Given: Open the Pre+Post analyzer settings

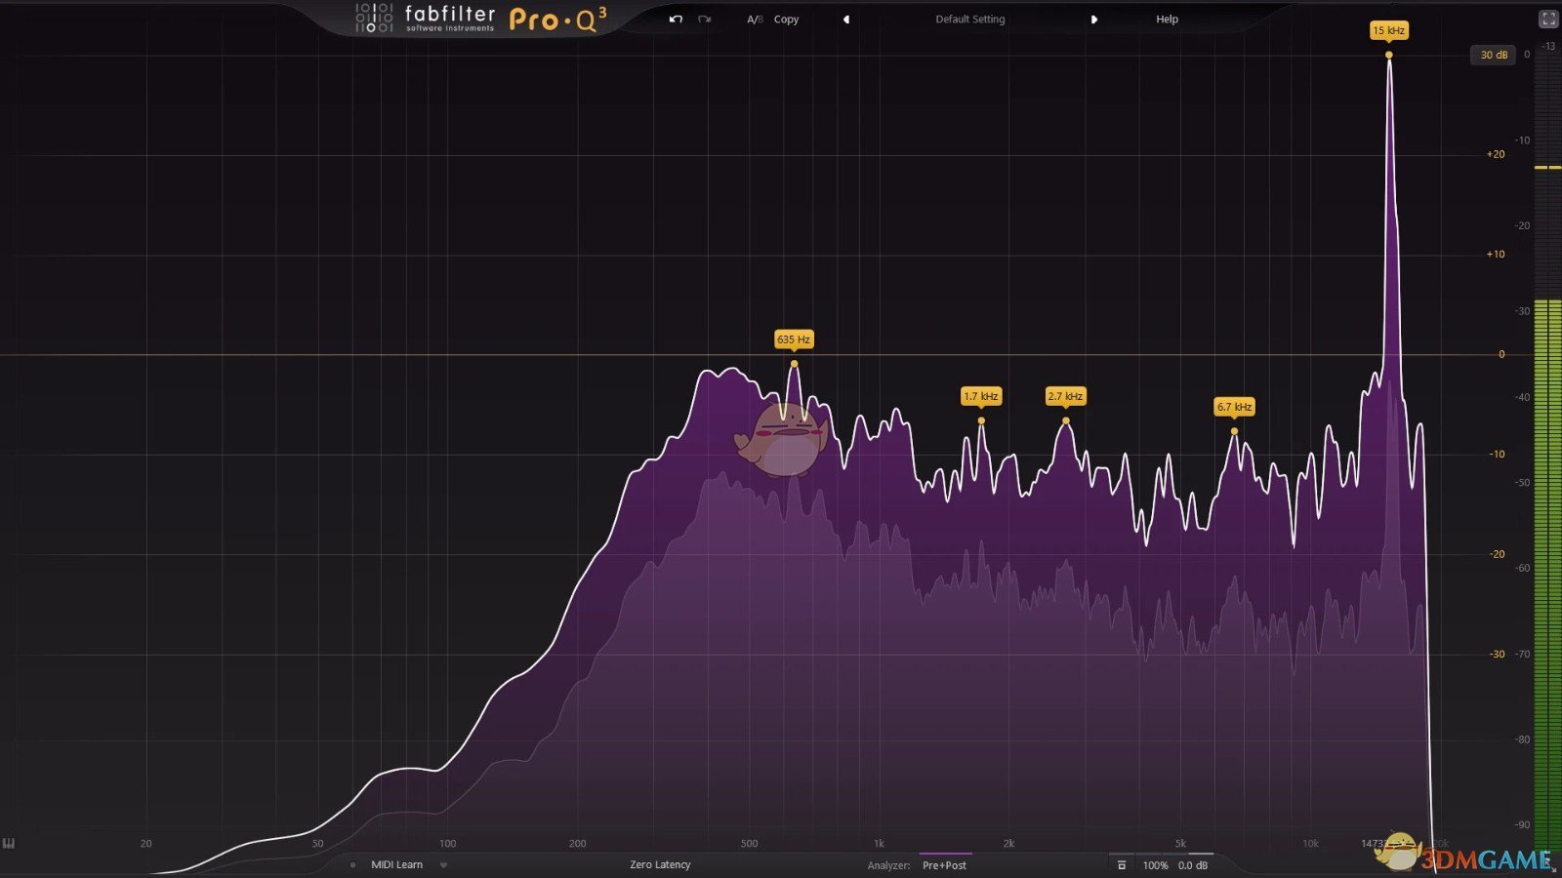Looking at the screenshot, I should (x=944, y=865).
